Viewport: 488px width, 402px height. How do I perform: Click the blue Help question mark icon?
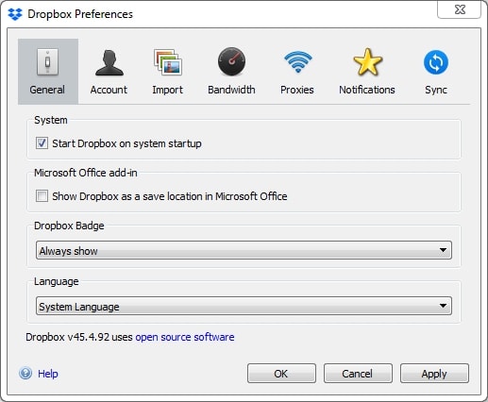coord(25,374)
